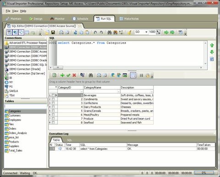This screenshot has height=177, width=220.
Task: Click the green execute arrow icon
Action: [x=166, y=32]
